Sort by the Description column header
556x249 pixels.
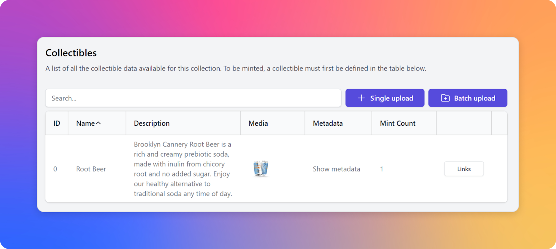pos(152,123)
